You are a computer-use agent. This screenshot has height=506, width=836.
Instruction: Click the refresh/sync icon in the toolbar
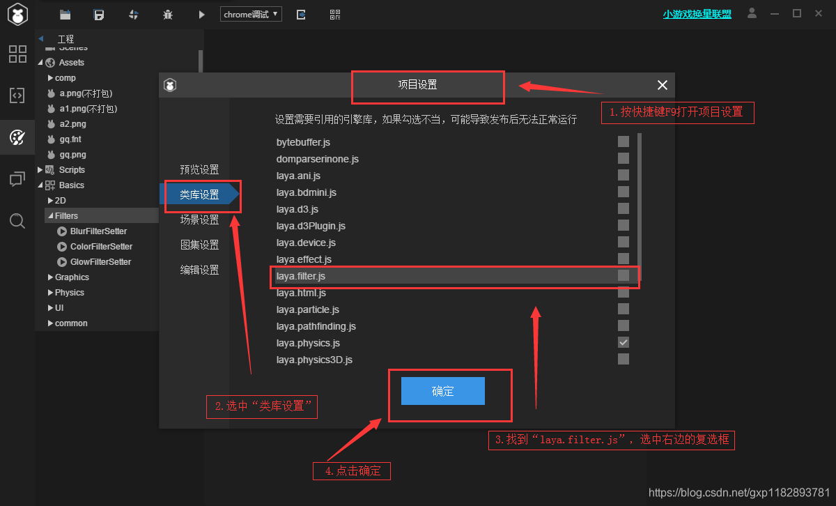pos(133,14)
